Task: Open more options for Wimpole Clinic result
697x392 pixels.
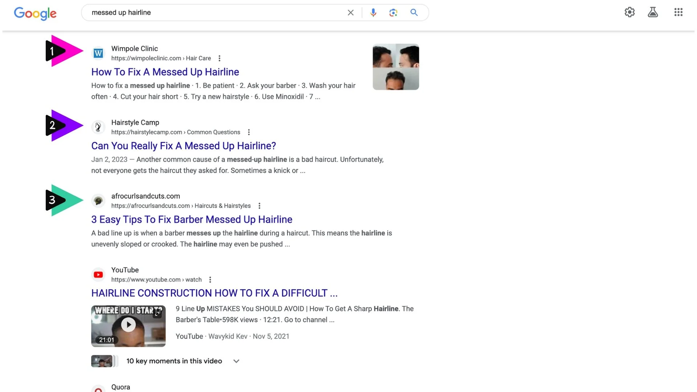Action: (x=219, y=58)
